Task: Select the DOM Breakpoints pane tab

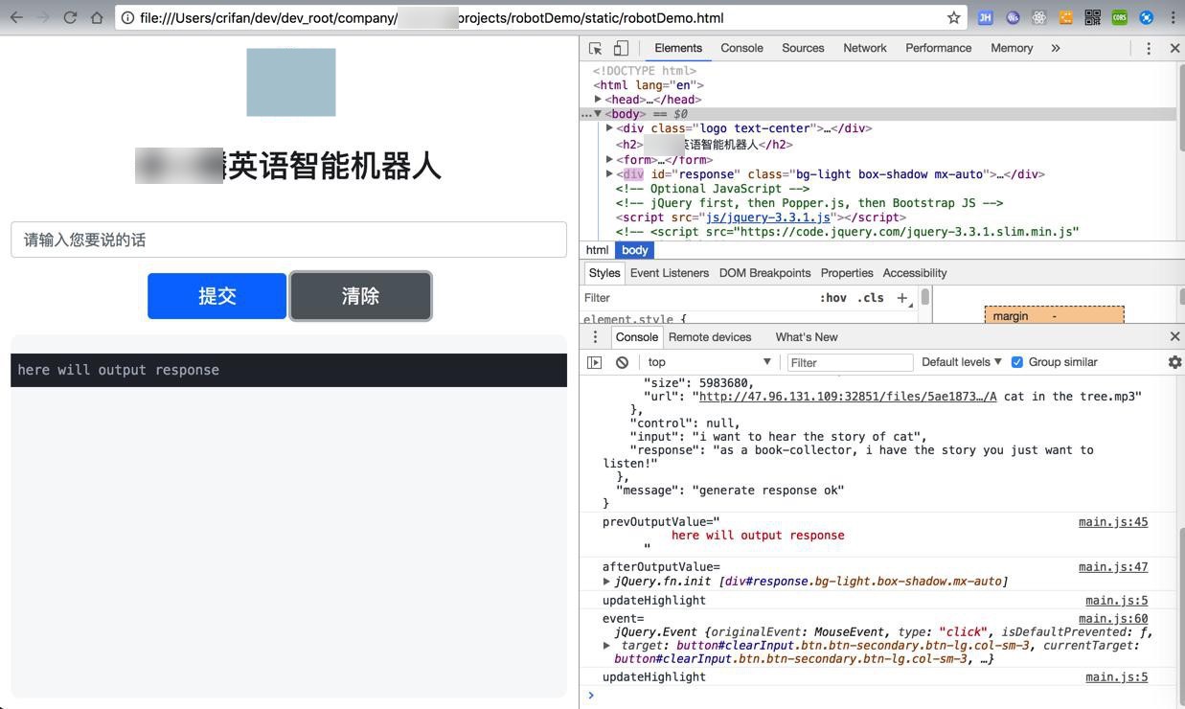Action: tap(764, 273)
